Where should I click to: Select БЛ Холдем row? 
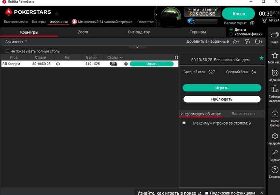90,64
